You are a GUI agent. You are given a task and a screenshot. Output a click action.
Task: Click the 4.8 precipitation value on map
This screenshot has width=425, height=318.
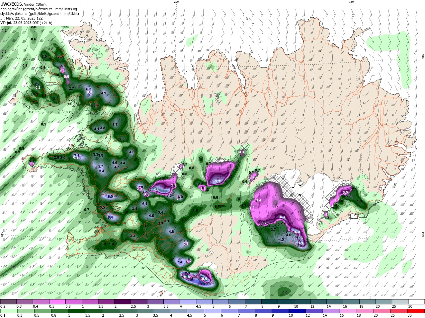[171, 232]
